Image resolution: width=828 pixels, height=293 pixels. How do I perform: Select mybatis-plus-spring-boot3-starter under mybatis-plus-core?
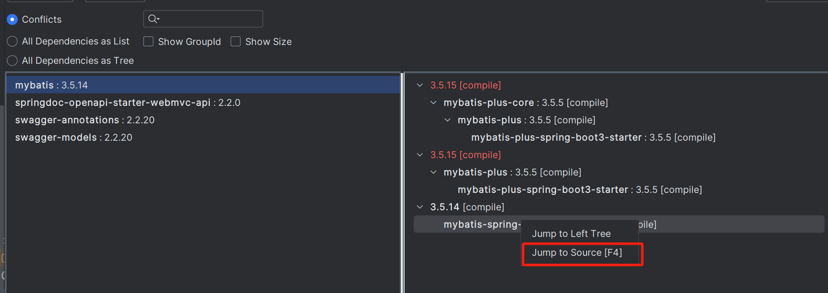click(x=593, y=137)
